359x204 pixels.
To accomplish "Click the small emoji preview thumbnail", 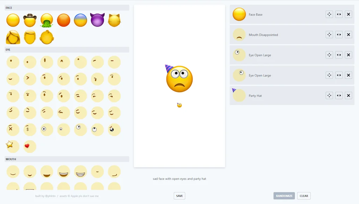I will coord(179,104).
